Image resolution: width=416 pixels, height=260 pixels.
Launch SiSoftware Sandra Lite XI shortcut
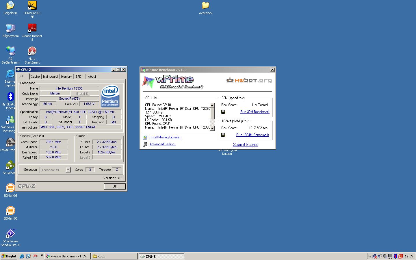[10, 238]
